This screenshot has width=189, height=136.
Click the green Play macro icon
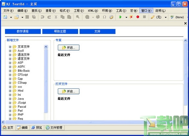[120, 17]
